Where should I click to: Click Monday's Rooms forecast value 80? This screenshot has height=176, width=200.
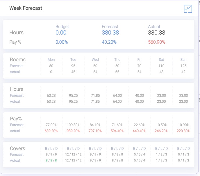point(51,66)
